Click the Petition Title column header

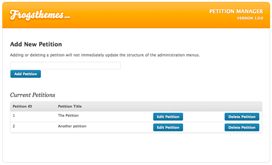click(x=70, y=107)
